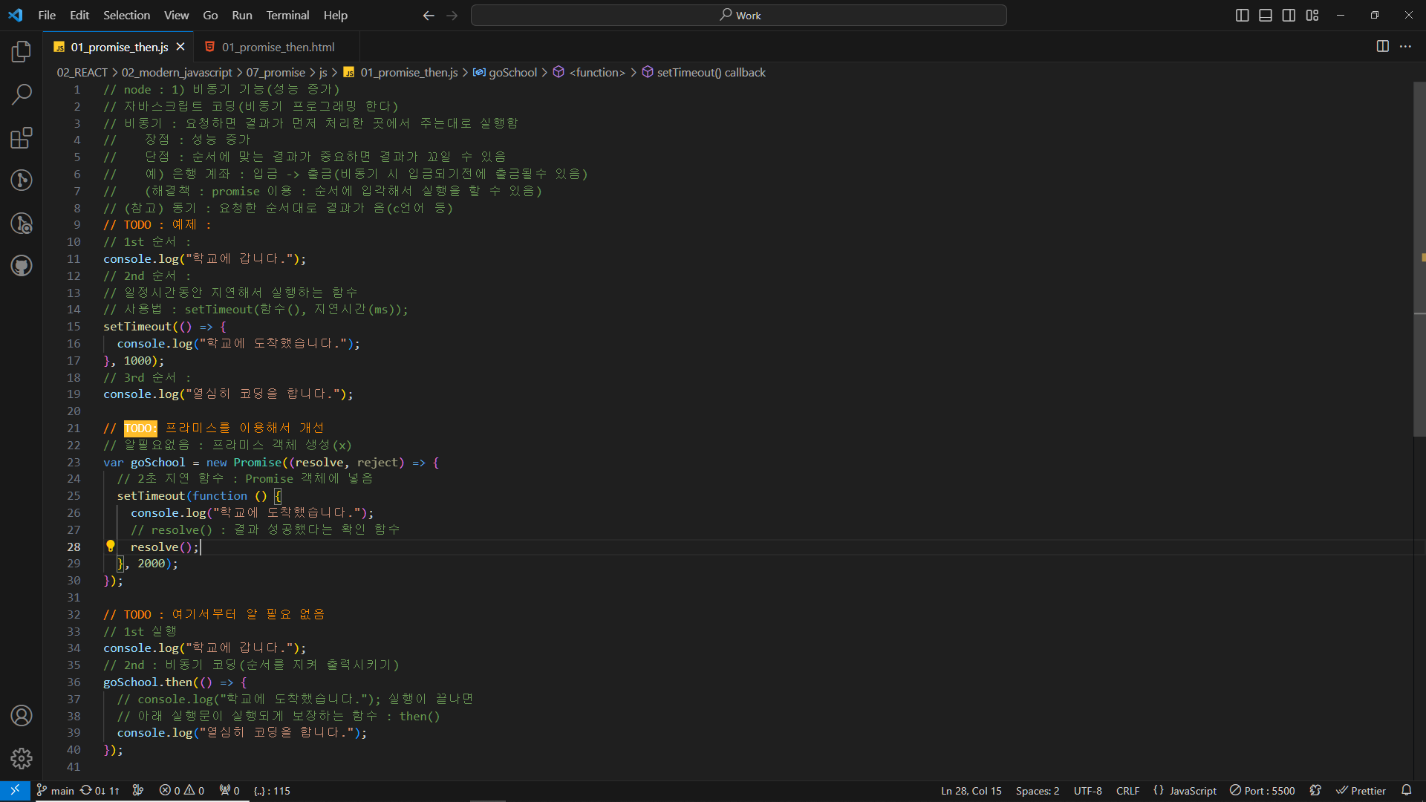Open the Search view in activity bar
This screenshot has height=802, width=1426.
pyautogui.click(x=22, y=94)
